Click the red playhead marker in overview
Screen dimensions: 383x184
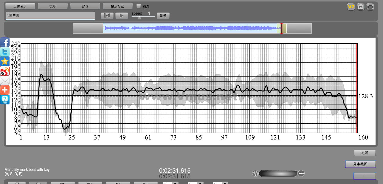[x=282, y=28]
